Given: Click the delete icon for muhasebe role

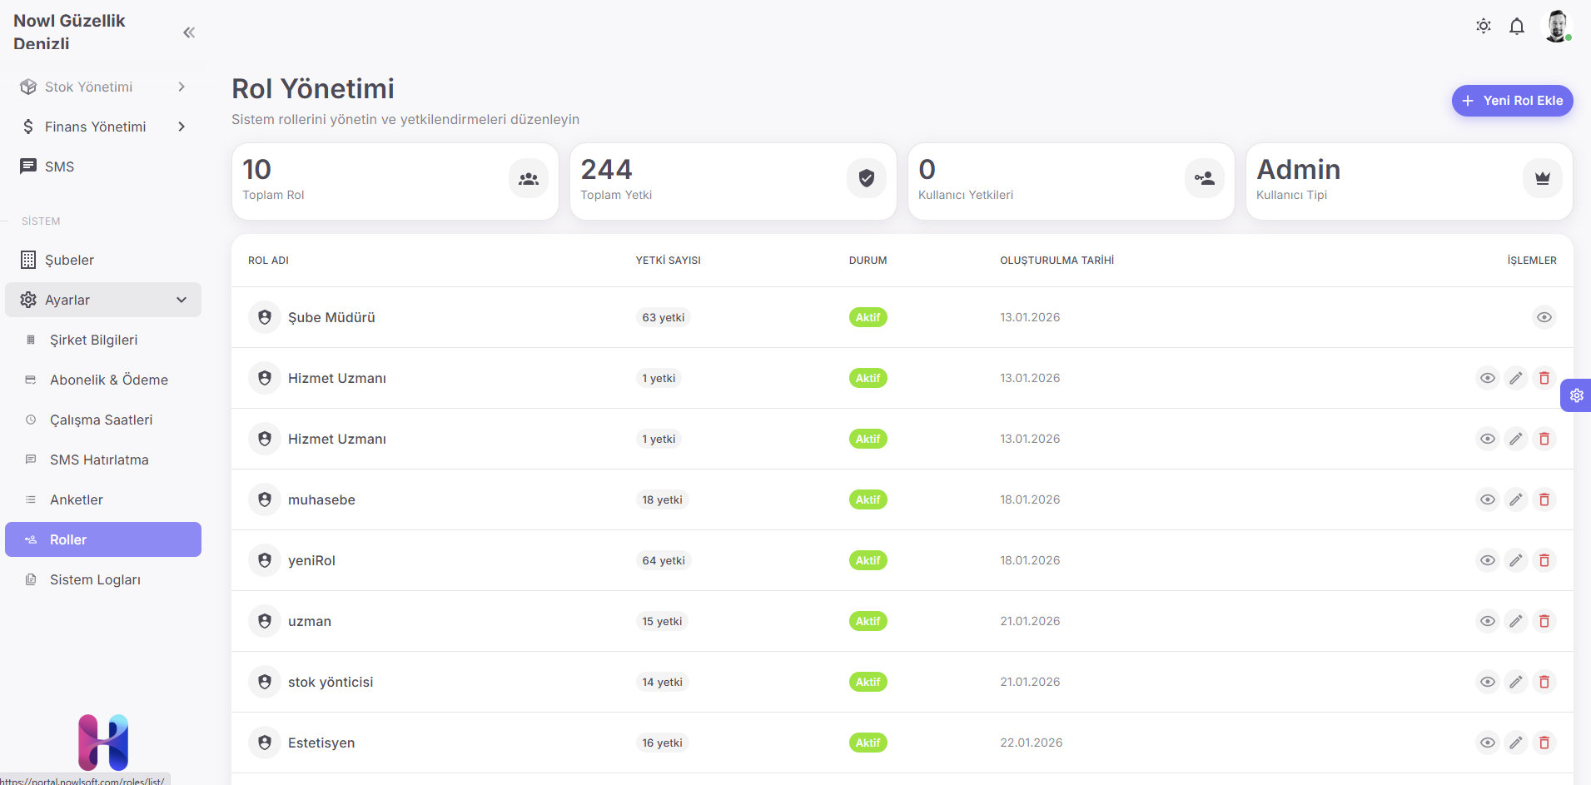Looking at the screenshot, I should pos(1544,499).
